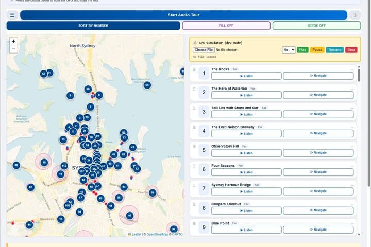Listen to Still Life with Stone and Car
The image size is (371, 247).
click(x=246, y=114)
